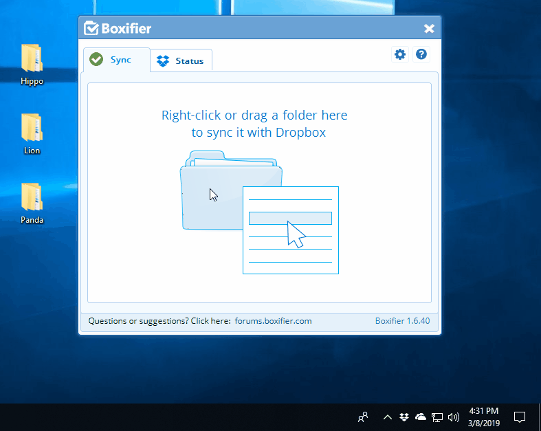Image resolution: width=541 pixels, height=431 pixels.
Task: Open the Action Center notifications icon
Action: (x=520, y=417)
